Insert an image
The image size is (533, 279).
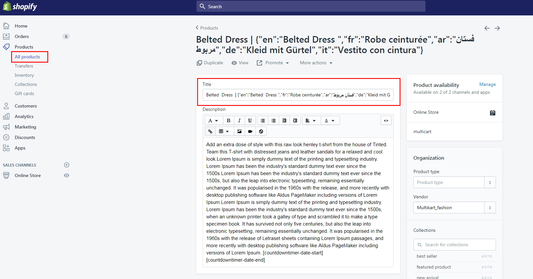click(239, 131)
